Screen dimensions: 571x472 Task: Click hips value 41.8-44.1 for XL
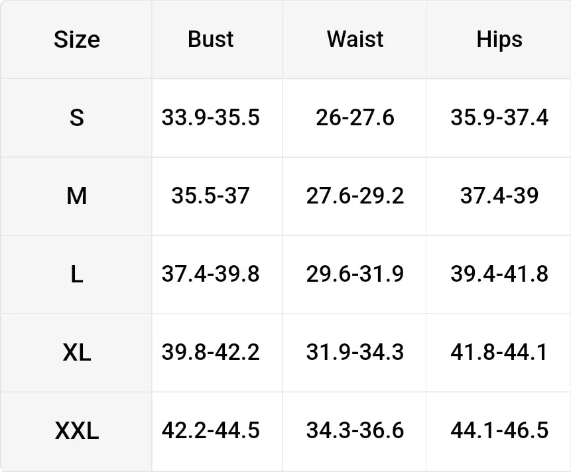pyautogui.click(x=499, y=352)
